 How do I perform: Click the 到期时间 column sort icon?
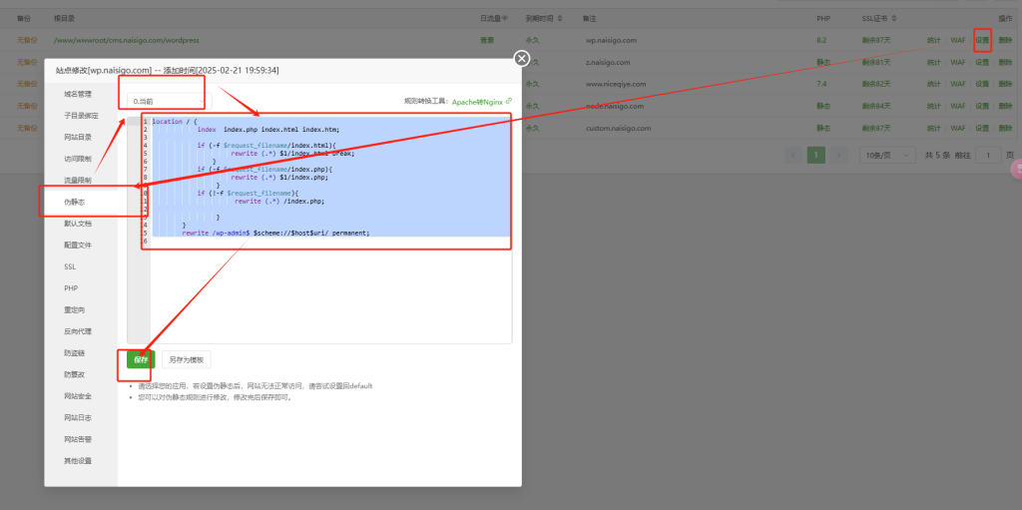pyautogui.click(x=559, y=18)
